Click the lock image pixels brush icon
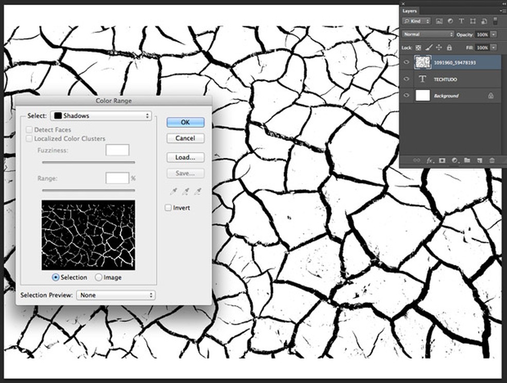The height and width of the screenshot is (383, 507). coord(429,47)
